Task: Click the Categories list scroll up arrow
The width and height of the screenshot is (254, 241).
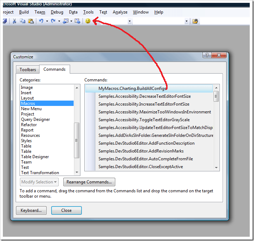Action: tap(77, 88)
